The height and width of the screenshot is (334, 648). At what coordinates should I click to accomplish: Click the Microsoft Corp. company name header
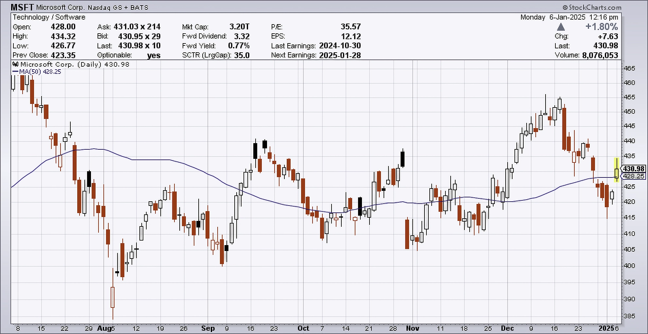[x=61, y=7]
